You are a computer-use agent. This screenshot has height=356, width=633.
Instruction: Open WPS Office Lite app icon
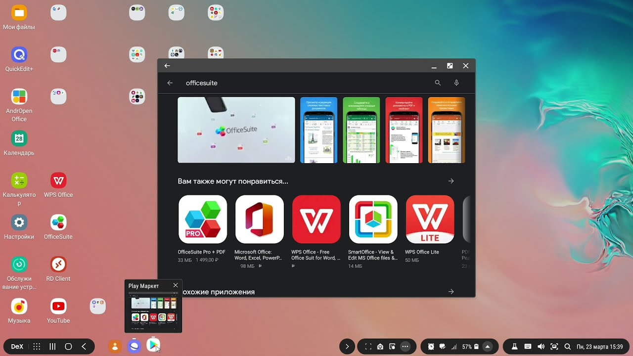[430, 220]
